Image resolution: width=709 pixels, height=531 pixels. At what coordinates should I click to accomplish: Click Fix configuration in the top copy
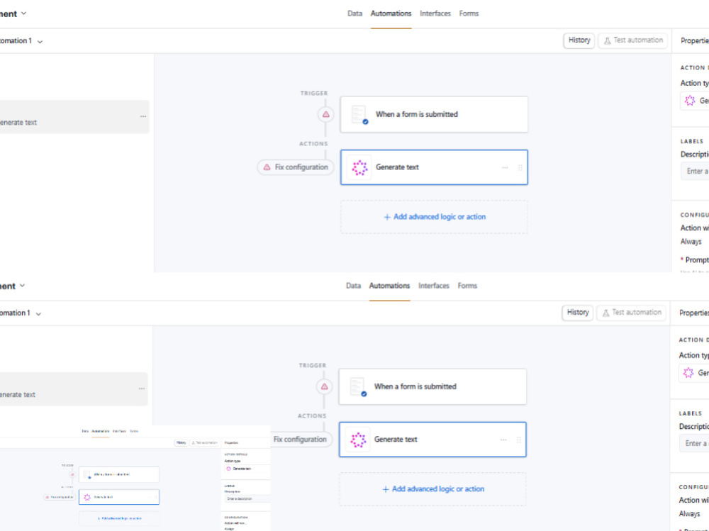click(x=296, y=167)
